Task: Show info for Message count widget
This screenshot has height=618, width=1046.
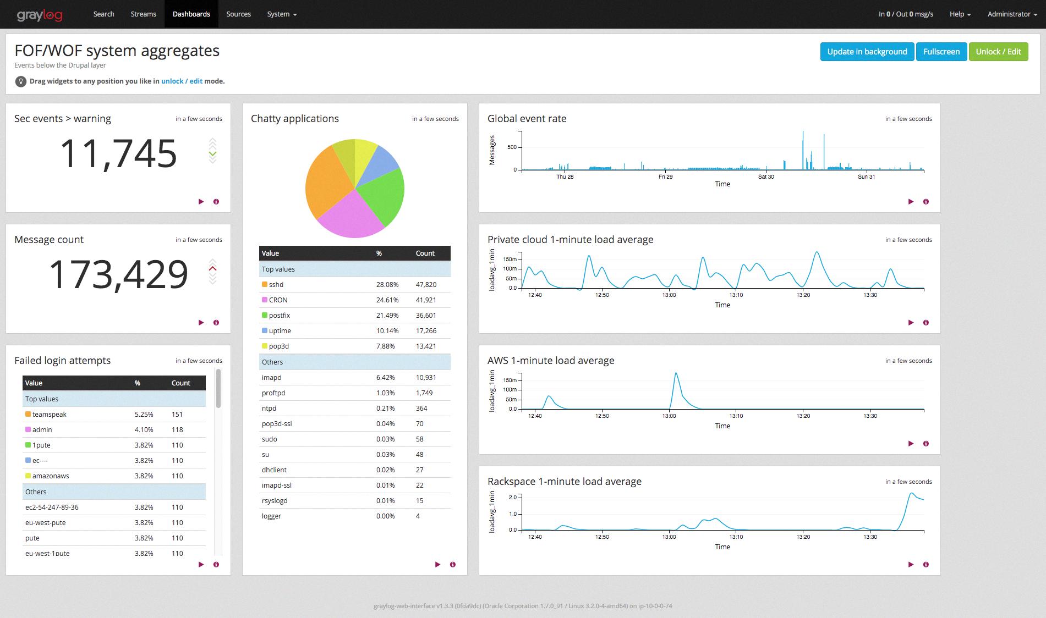Action: [x=216, y=323]
